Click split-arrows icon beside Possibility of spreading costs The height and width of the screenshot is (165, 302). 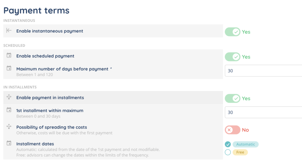click(x=9, y=127)
